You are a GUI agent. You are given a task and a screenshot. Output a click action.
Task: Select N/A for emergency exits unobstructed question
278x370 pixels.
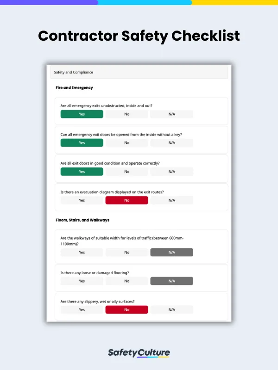[171, 114]
